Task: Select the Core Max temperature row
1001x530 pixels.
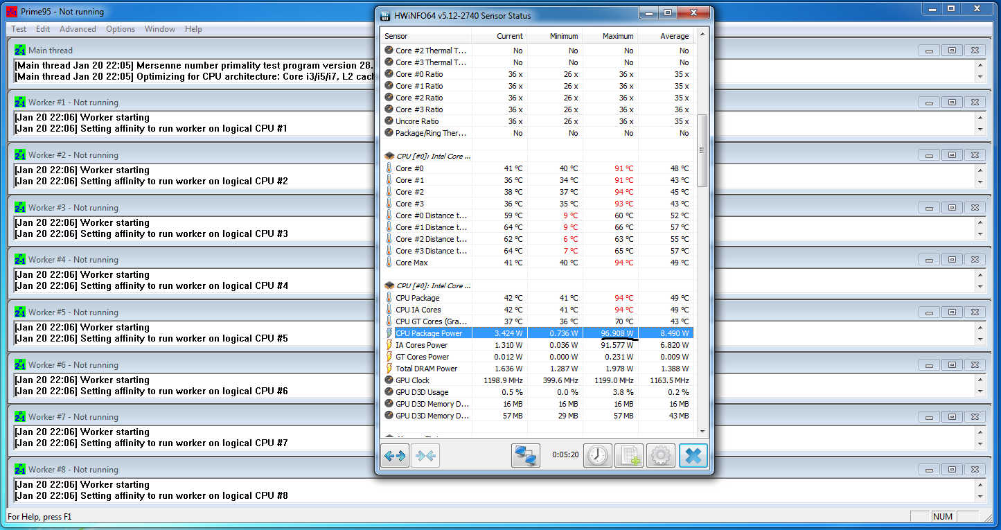Action: pyautogui.click(x=538, y=263)
